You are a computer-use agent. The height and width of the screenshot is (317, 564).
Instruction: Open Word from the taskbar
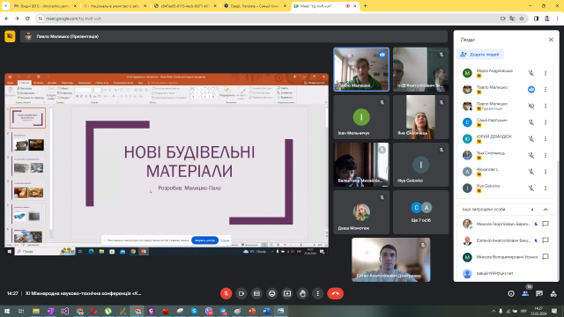[x=266, y=311]
